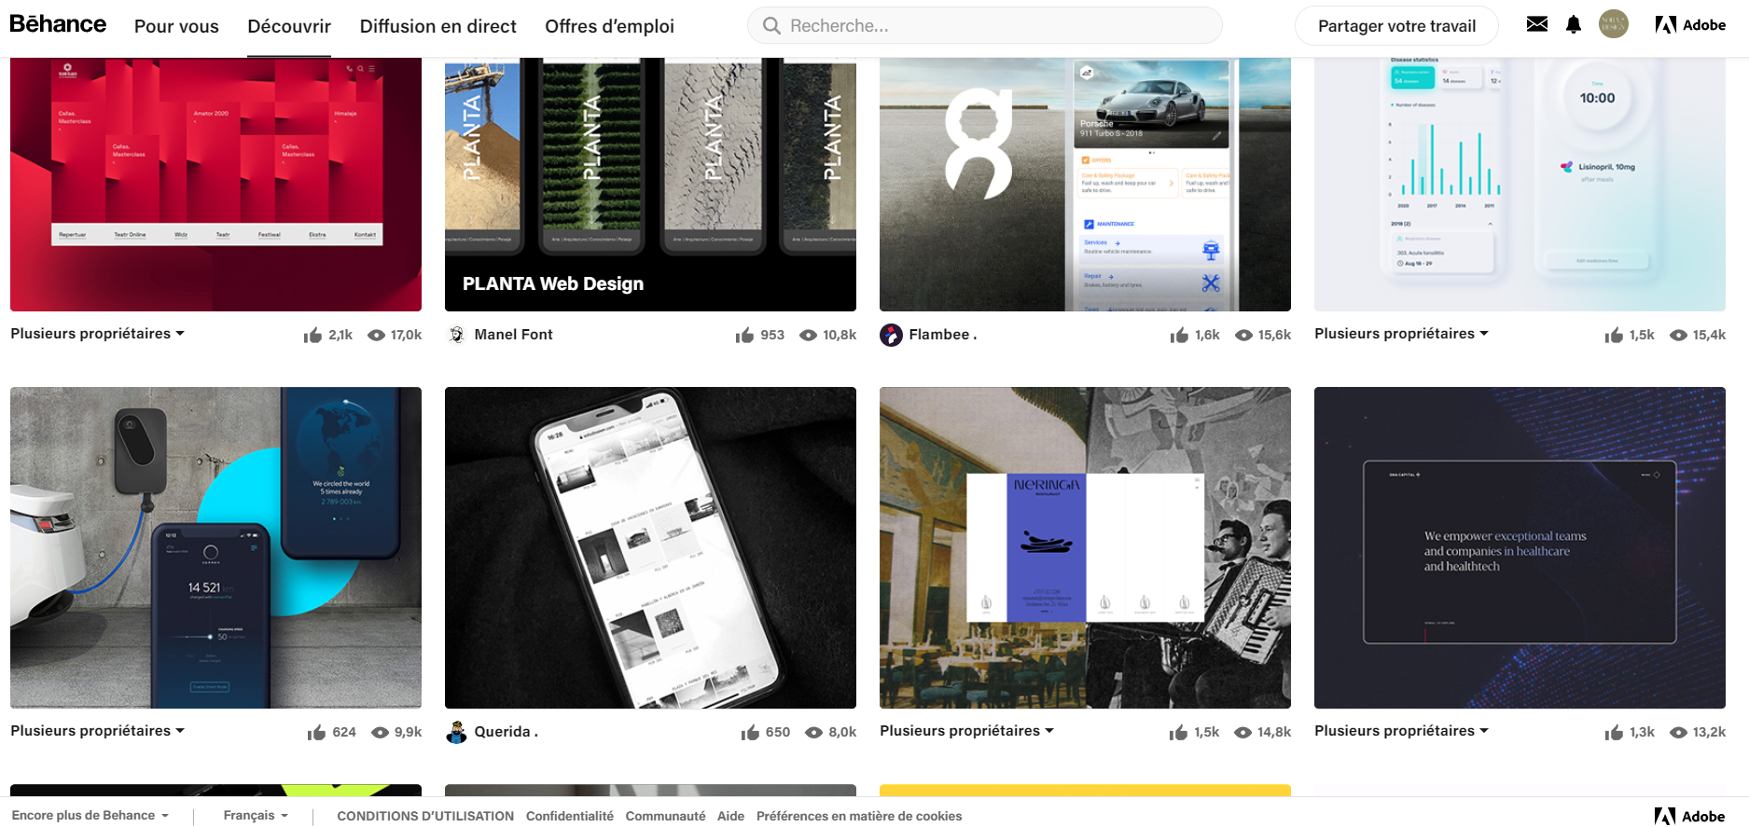Select the Découvrir tab

(289, 26)
